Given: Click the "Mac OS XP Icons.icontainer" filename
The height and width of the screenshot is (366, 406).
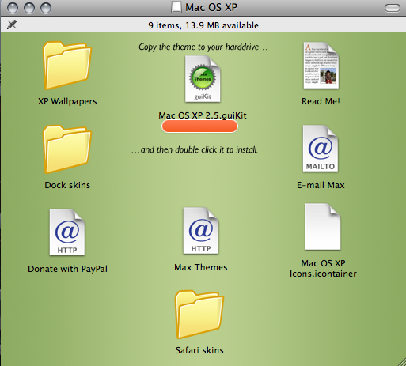Looking at the screenshot, I should click(x=323, y=269).
